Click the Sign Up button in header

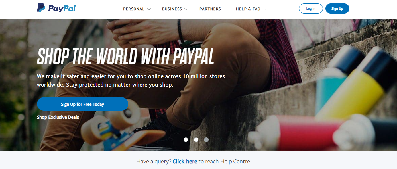(337, 9)
